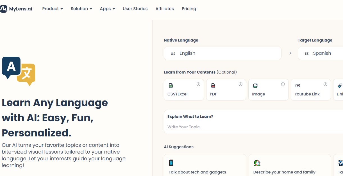Click the 'Target Language' label
Image resolution: width=343 pixels, height=176 pixels.
point(315,40)
